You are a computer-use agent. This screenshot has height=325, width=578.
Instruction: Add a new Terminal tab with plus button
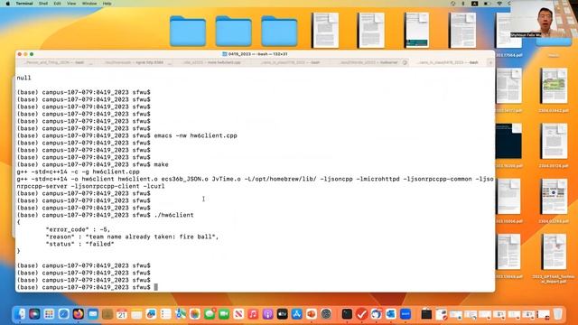point(490,62)
